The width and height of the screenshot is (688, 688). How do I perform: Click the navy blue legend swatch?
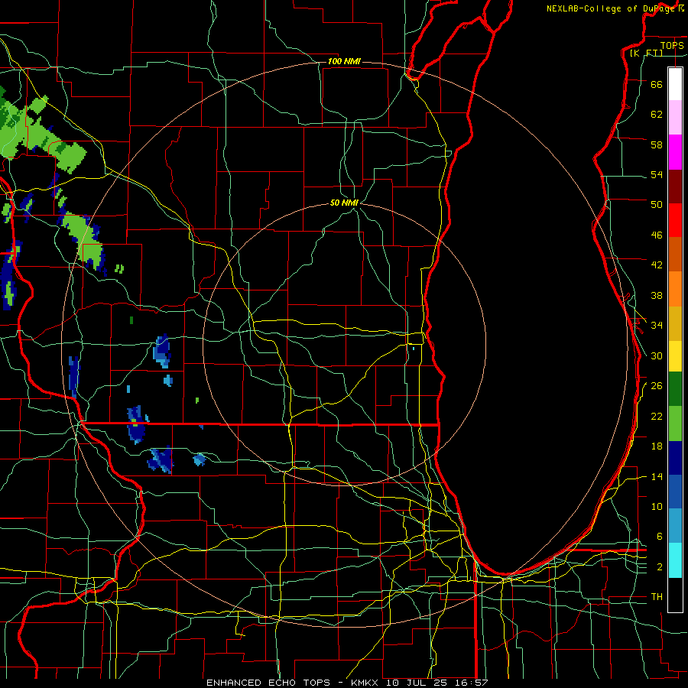pyautogui.click(x=675, y=458)
